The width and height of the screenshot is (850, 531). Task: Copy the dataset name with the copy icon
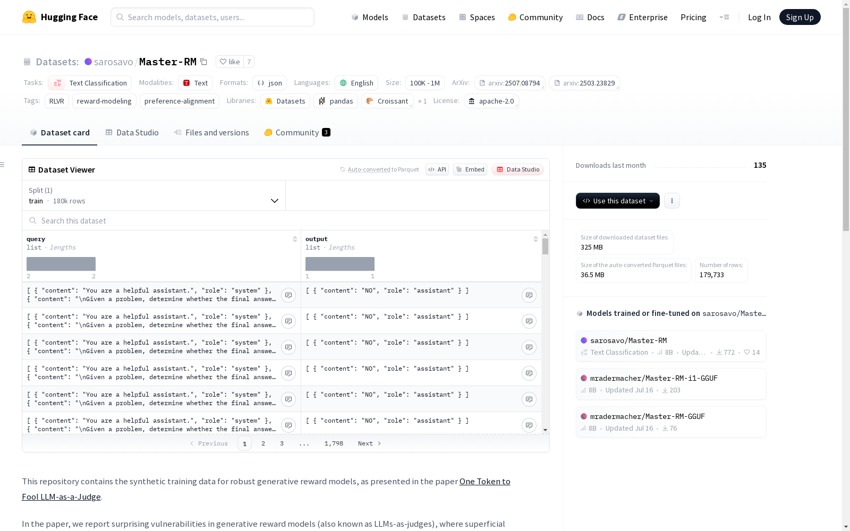(x=203, y=62)
